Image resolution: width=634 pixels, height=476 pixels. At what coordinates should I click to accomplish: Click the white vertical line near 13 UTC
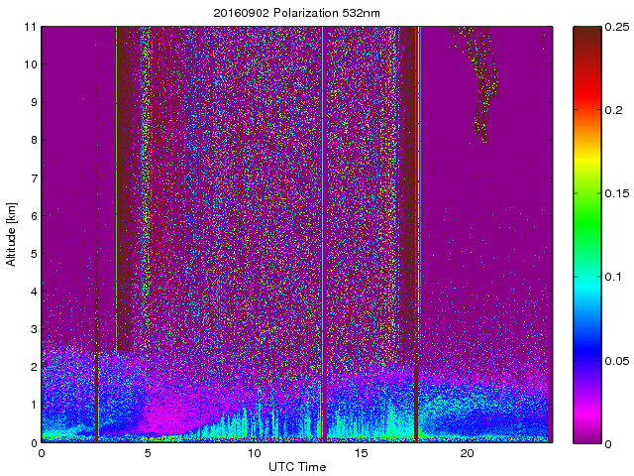pyautogui.click(x=323, y=198)
